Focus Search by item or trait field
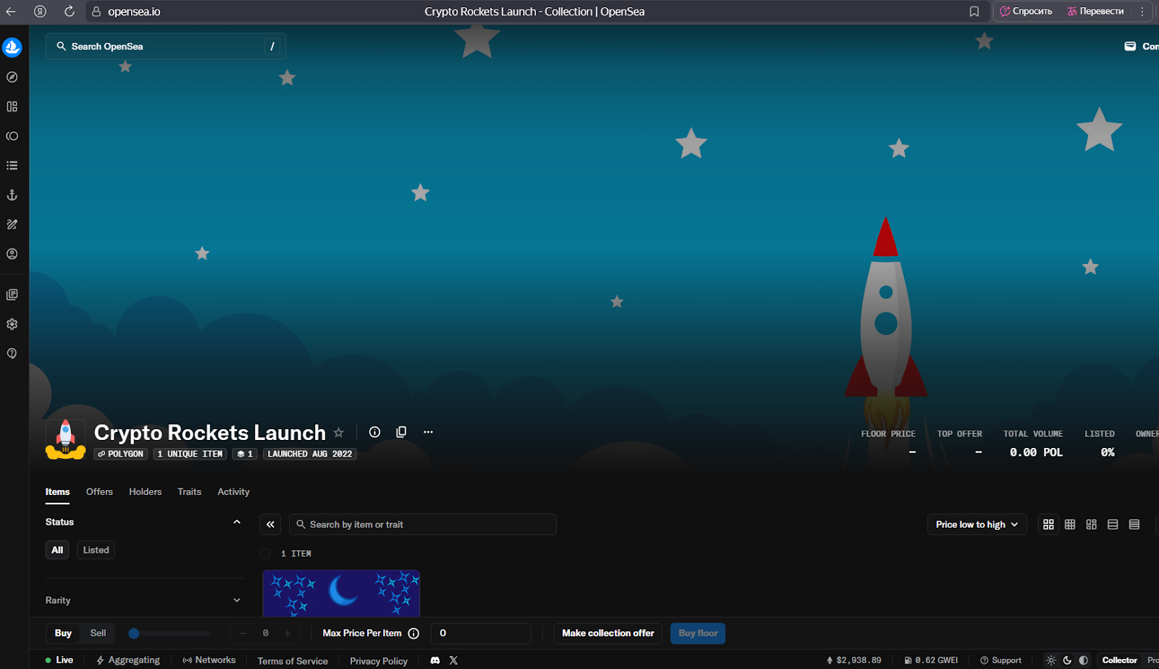1159x669 pixels. pyautogui.click(x=423, y=524)
